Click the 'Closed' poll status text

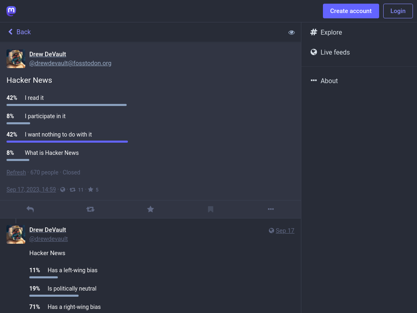tap(71, 172)
